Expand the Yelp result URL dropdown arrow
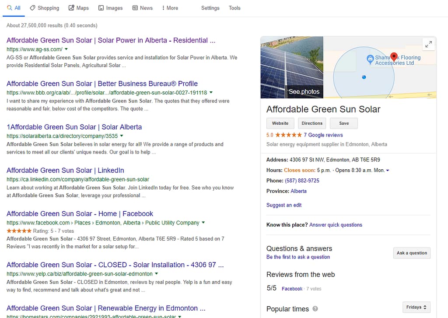448x318 pixels. [156, 274]
